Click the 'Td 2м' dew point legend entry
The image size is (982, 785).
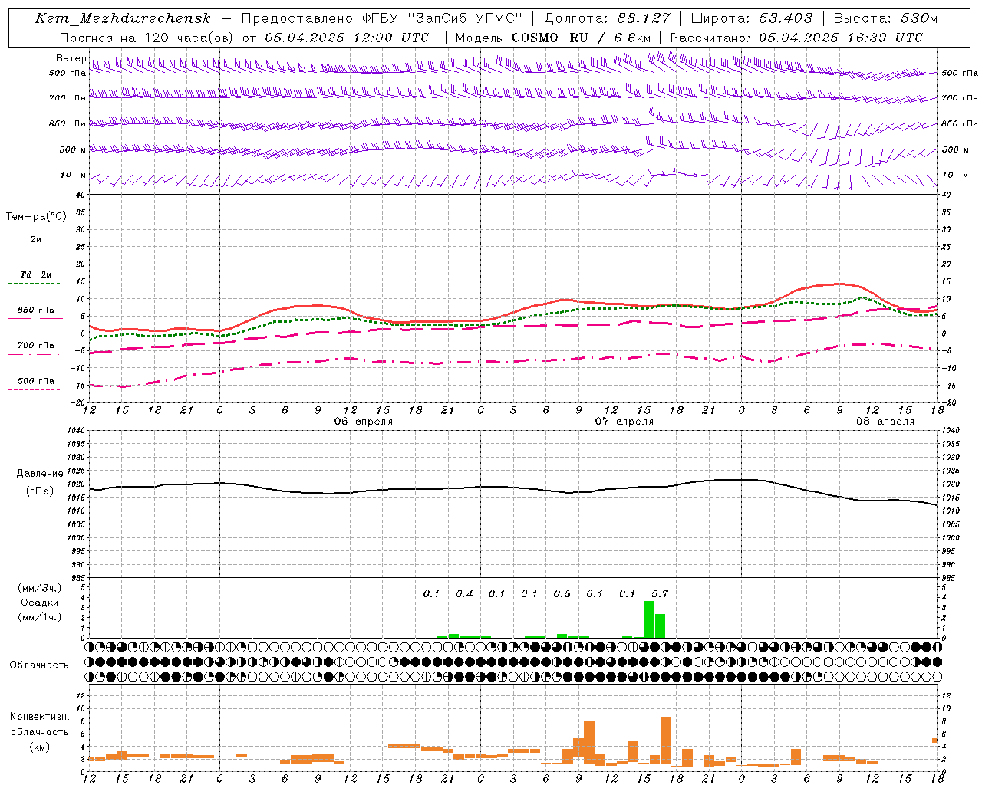click(36, 274)
